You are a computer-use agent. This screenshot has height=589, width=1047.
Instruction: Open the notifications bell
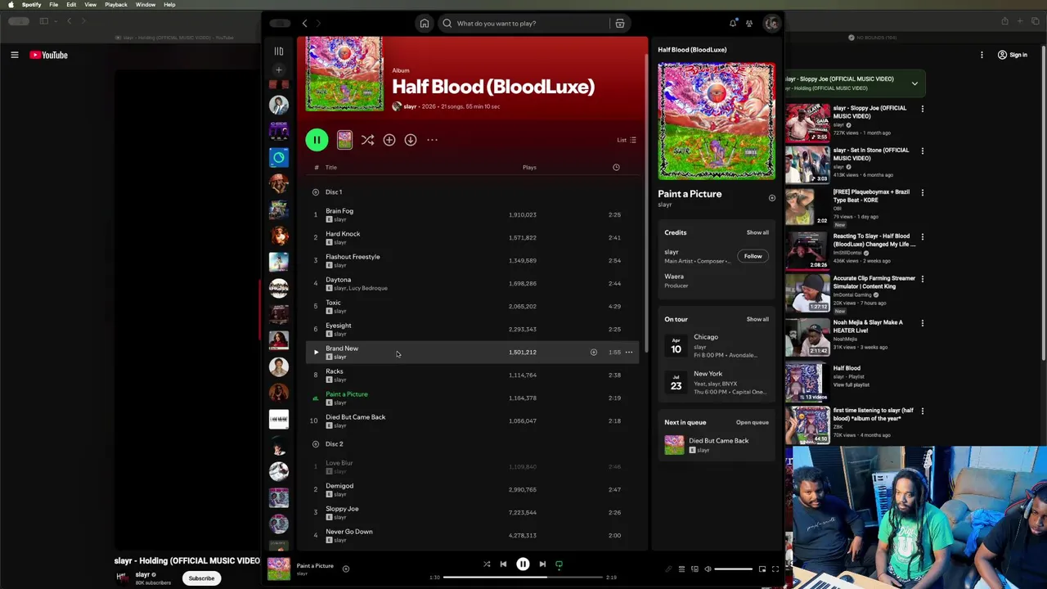tap(733, 24)
